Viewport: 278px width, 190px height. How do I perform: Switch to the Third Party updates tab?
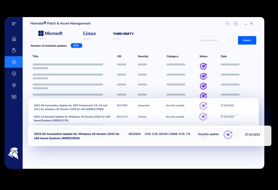123,34
